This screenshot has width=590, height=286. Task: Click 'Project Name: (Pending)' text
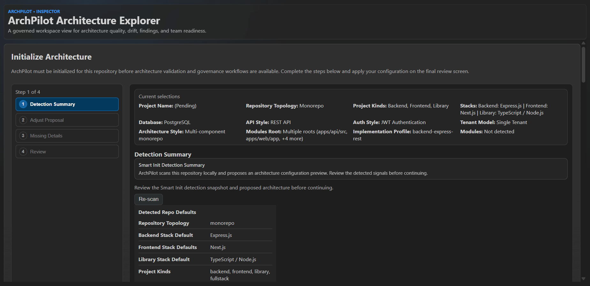click(167, 106)
